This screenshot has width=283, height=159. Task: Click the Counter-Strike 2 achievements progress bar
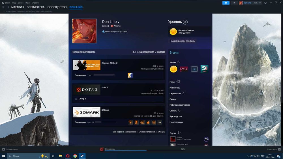pos(104,75)
